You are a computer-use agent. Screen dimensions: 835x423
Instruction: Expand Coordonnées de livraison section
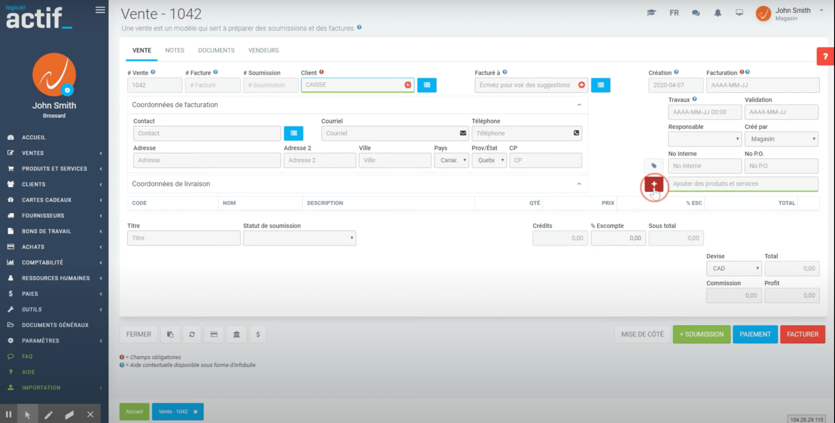pyautogui.click(x=579, y=184)
